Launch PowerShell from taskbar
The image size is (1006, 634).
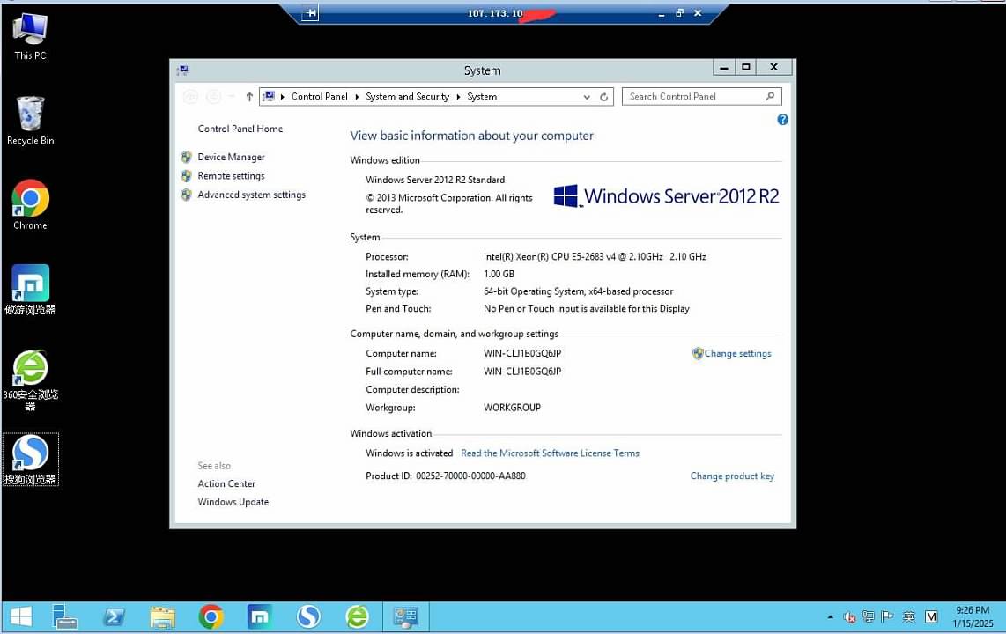pos(114,617)
